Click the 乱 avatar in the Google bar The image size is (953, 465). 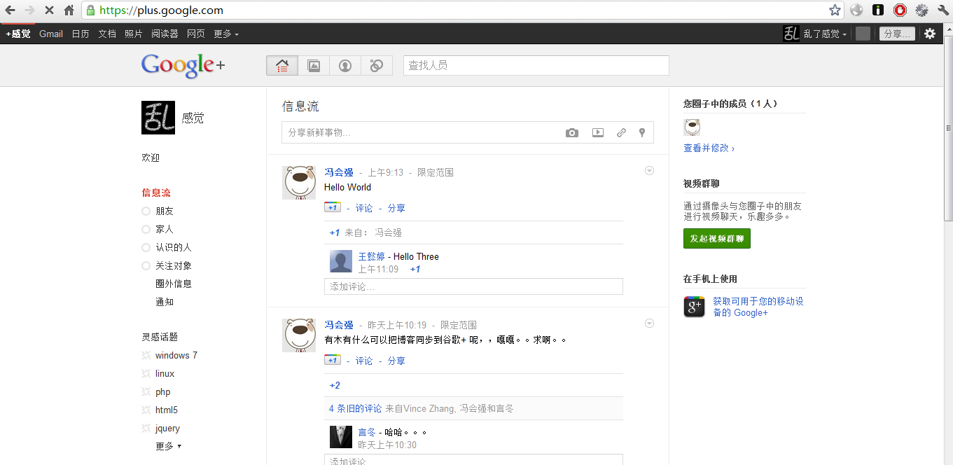(x=791, y=34)
